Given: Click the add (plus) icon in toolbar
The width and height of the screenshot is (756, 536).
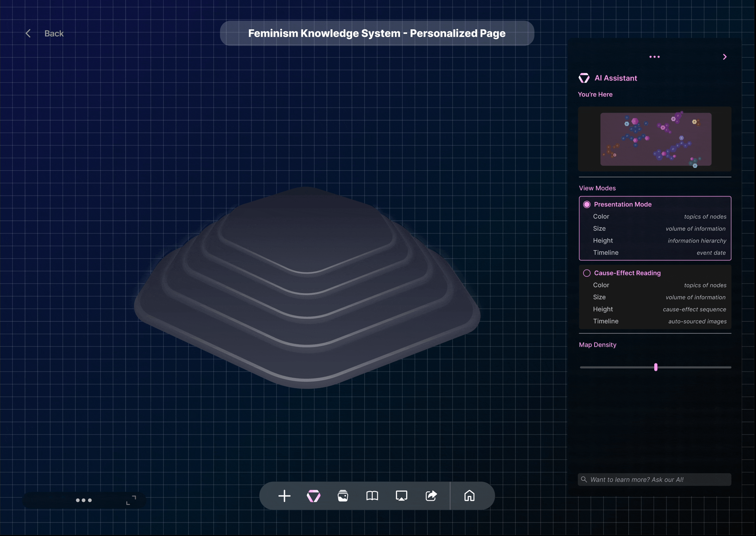Looking at the screenshot, I should point(284,496).
